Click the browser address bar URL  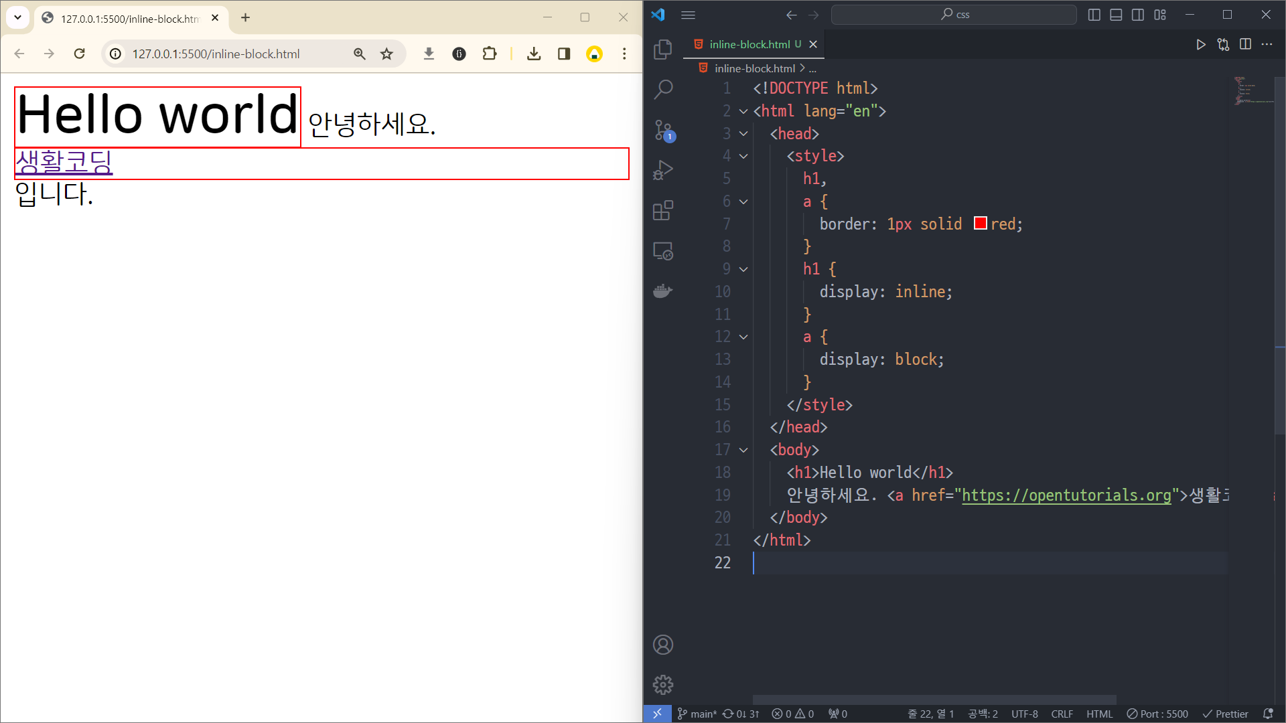pos(216,54)
